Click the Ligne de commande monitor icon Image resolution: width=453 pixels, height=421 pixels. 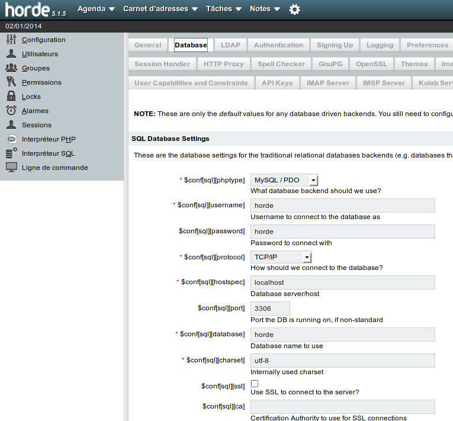click(x=11, y=168)
